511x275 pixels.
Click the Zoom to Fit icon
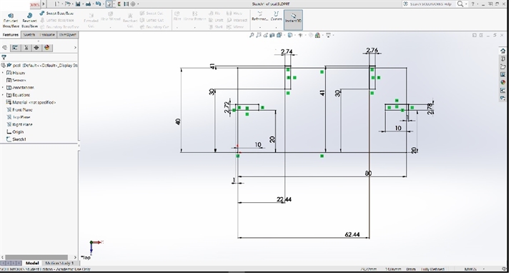click(x=252, y=35)
